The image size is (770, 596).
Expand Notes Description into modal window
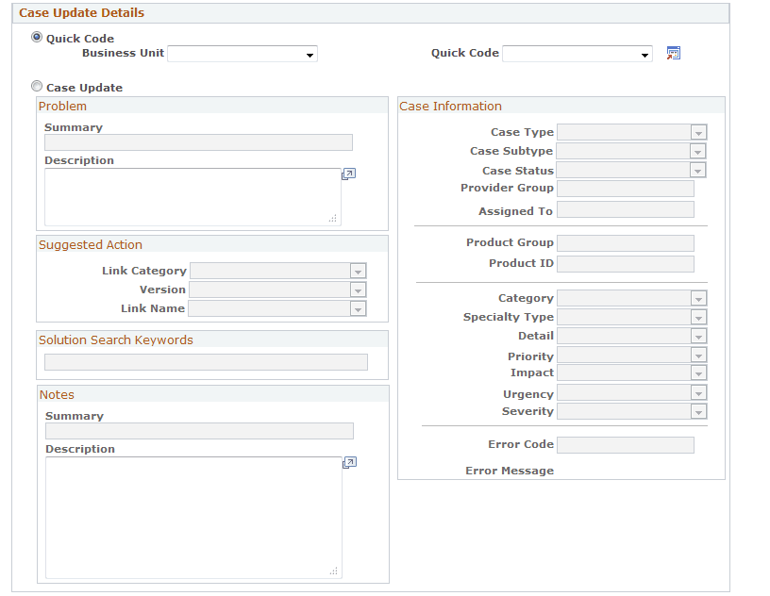point(348,462)
